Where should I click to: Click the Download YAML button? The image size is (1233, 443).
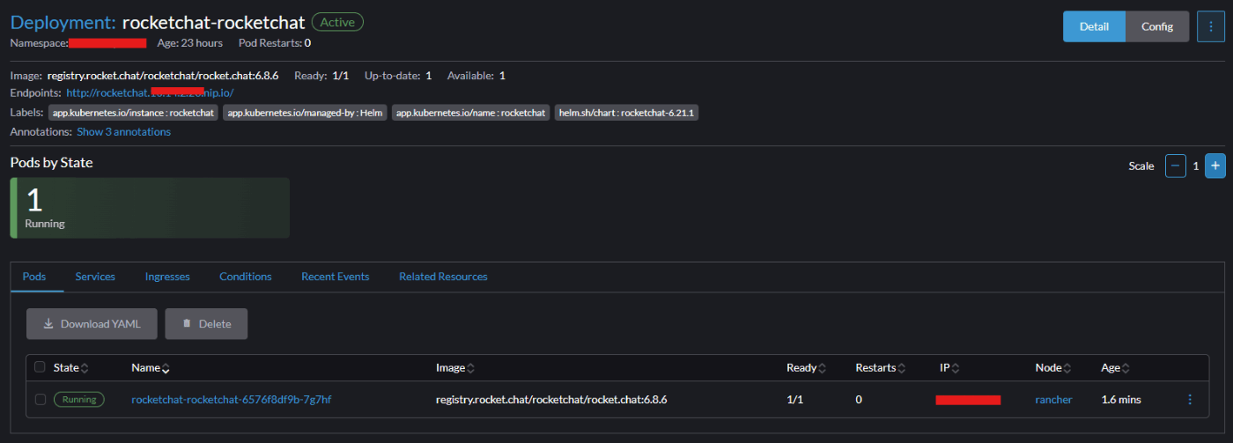coord(92,324)
